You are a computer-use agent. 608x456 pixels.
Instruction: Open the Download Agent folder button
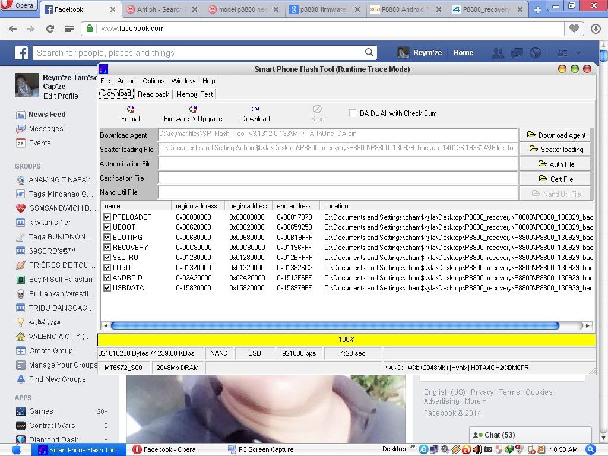click(x=556, y=135)
